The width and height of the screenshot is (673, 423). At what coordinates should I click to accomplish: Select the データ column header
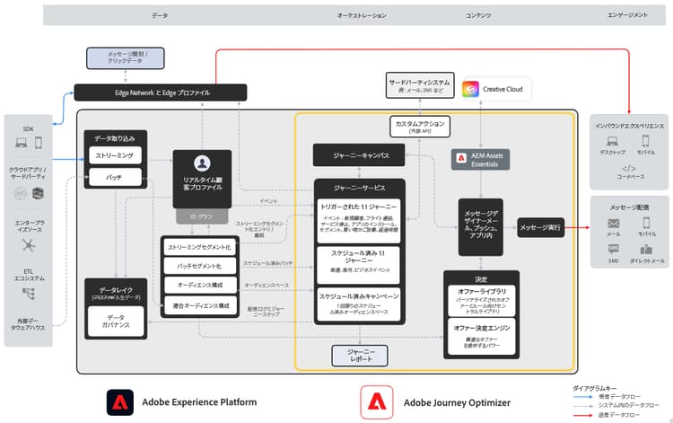pyautogui.click(x=160, y=15)
